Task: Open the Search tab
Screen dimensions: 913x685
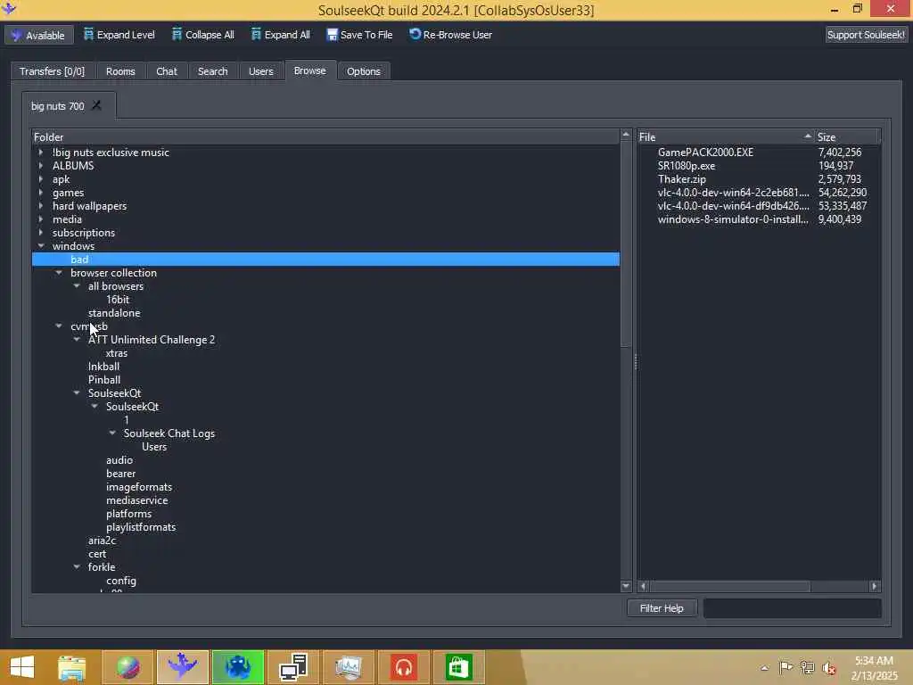Action: point(212,71)
